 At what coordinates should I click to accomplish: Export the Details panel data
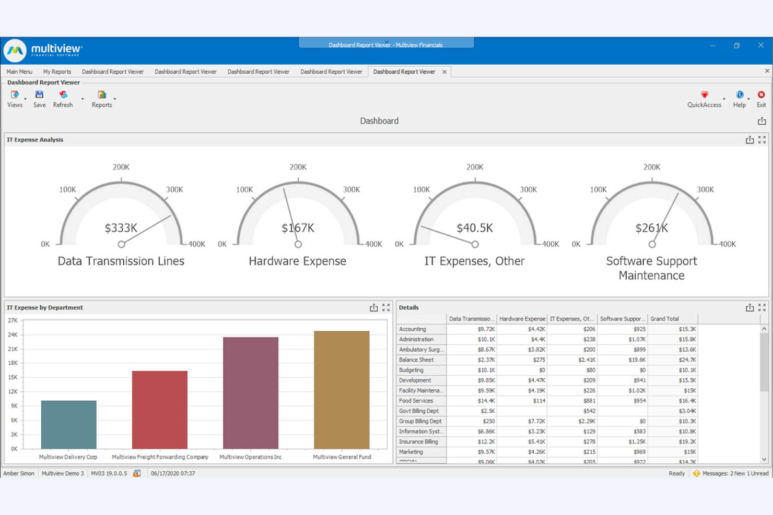click(749, 307)
